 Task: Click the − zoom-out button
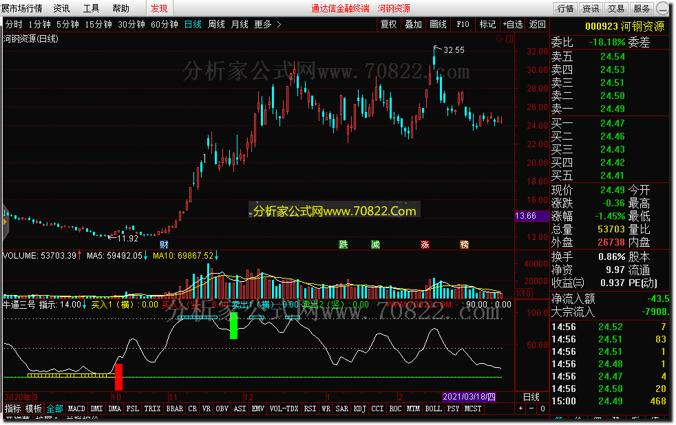coord(531,408)
